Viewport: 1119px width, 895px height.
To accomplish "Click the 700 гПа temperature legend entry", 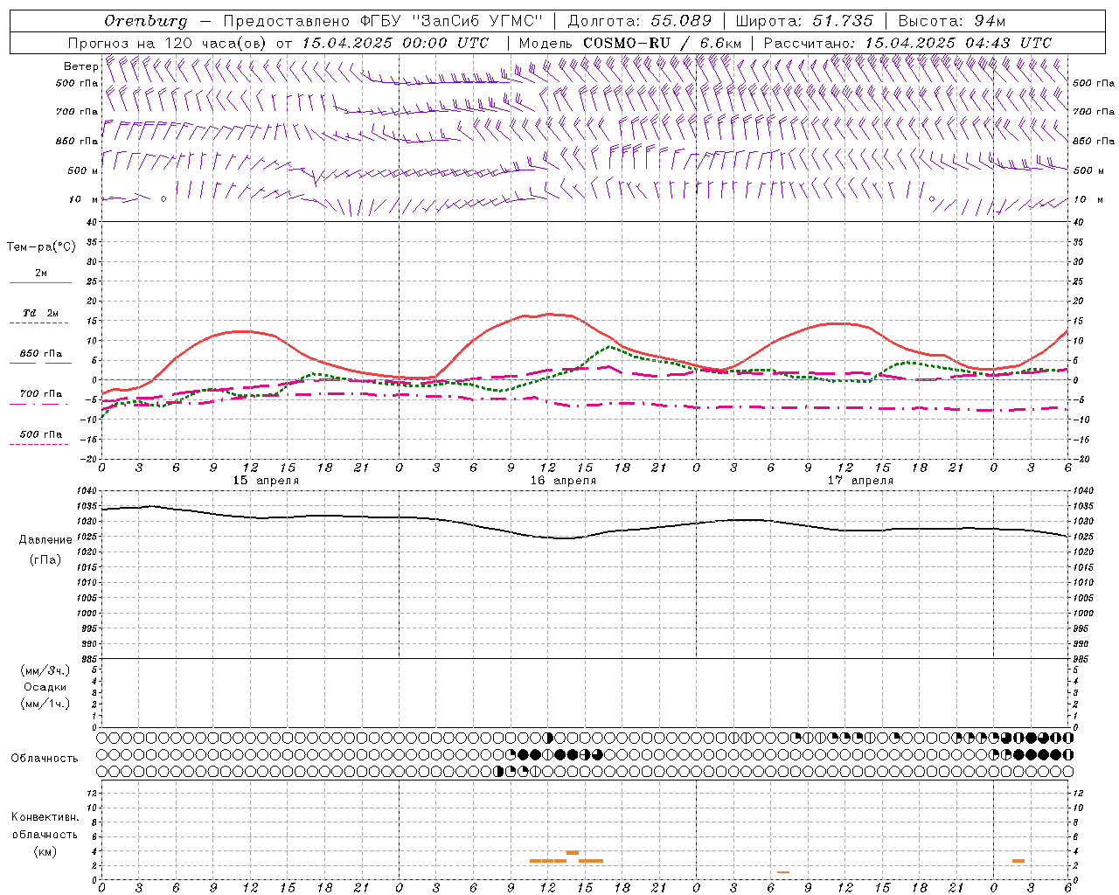I will click(x=41, y=394).
